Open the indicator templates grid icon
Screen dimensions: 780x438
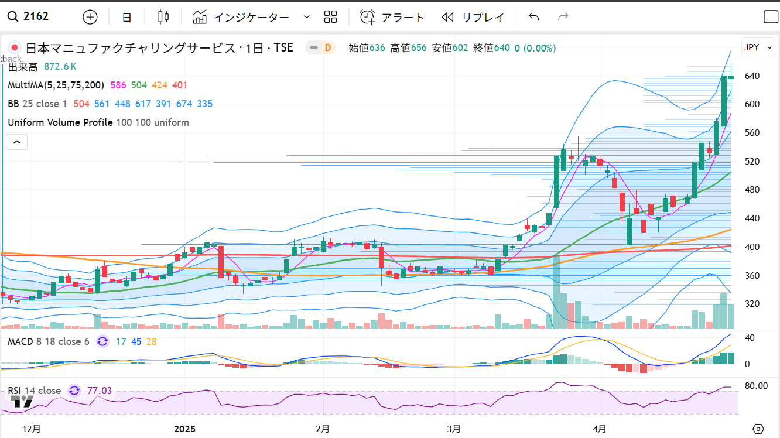(330, 17)
